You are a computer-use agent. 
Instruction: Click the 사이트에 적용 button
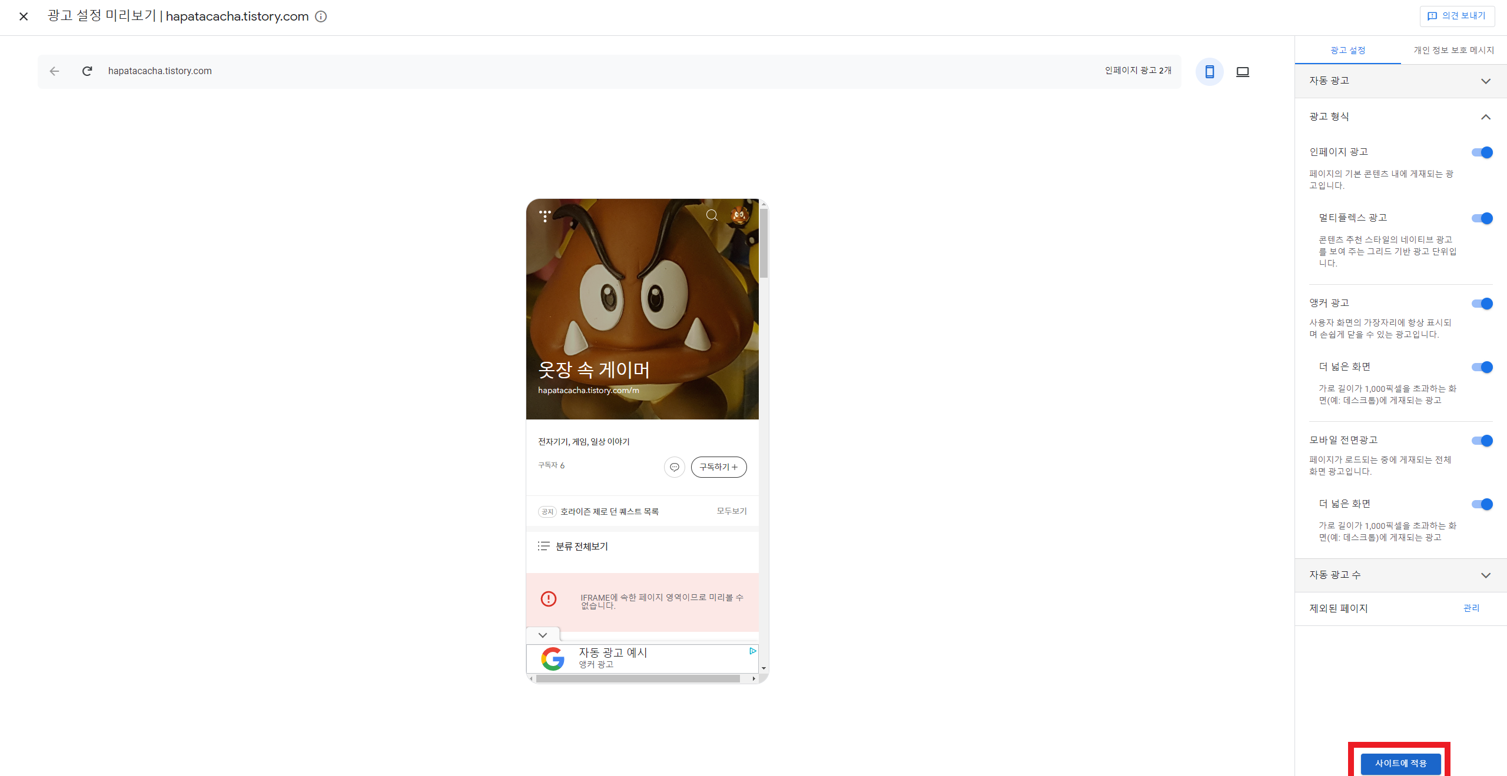tap(1400, 764)
